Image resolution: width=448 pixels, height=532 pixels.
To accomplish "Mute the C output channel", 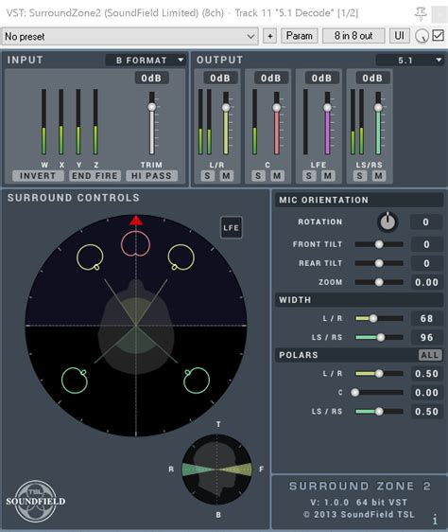I will [x=277, y=176].
